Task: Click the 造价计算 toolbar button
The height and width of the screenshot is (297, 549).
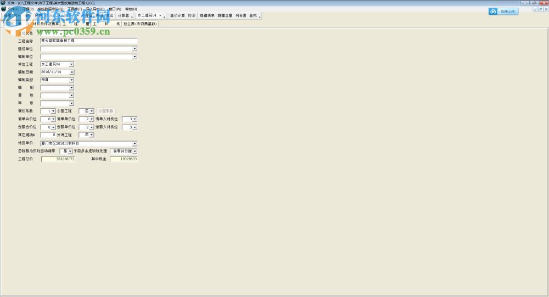Action: pos(177,16)
